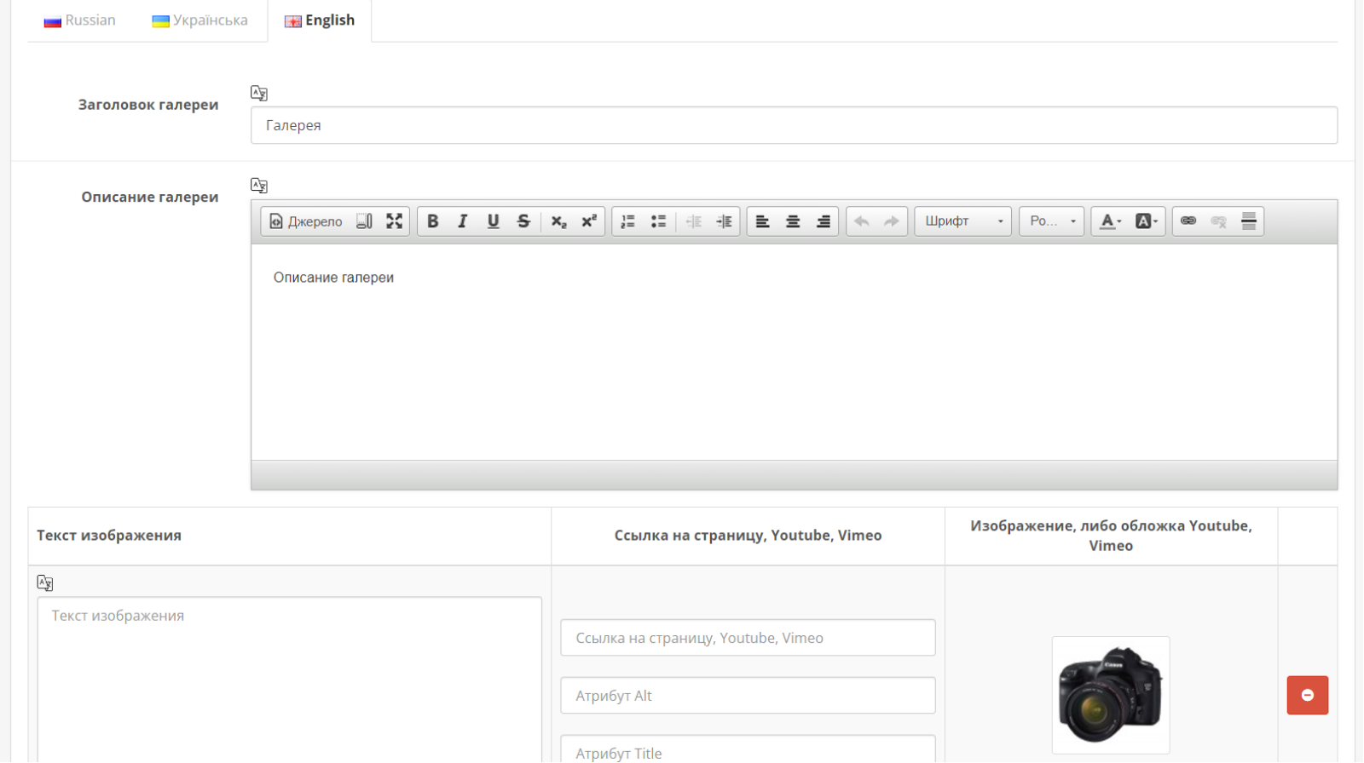The width and height of the screenshot is (1364, 763).
Task: Insert a bulleted list
Action: click(658, 221)
